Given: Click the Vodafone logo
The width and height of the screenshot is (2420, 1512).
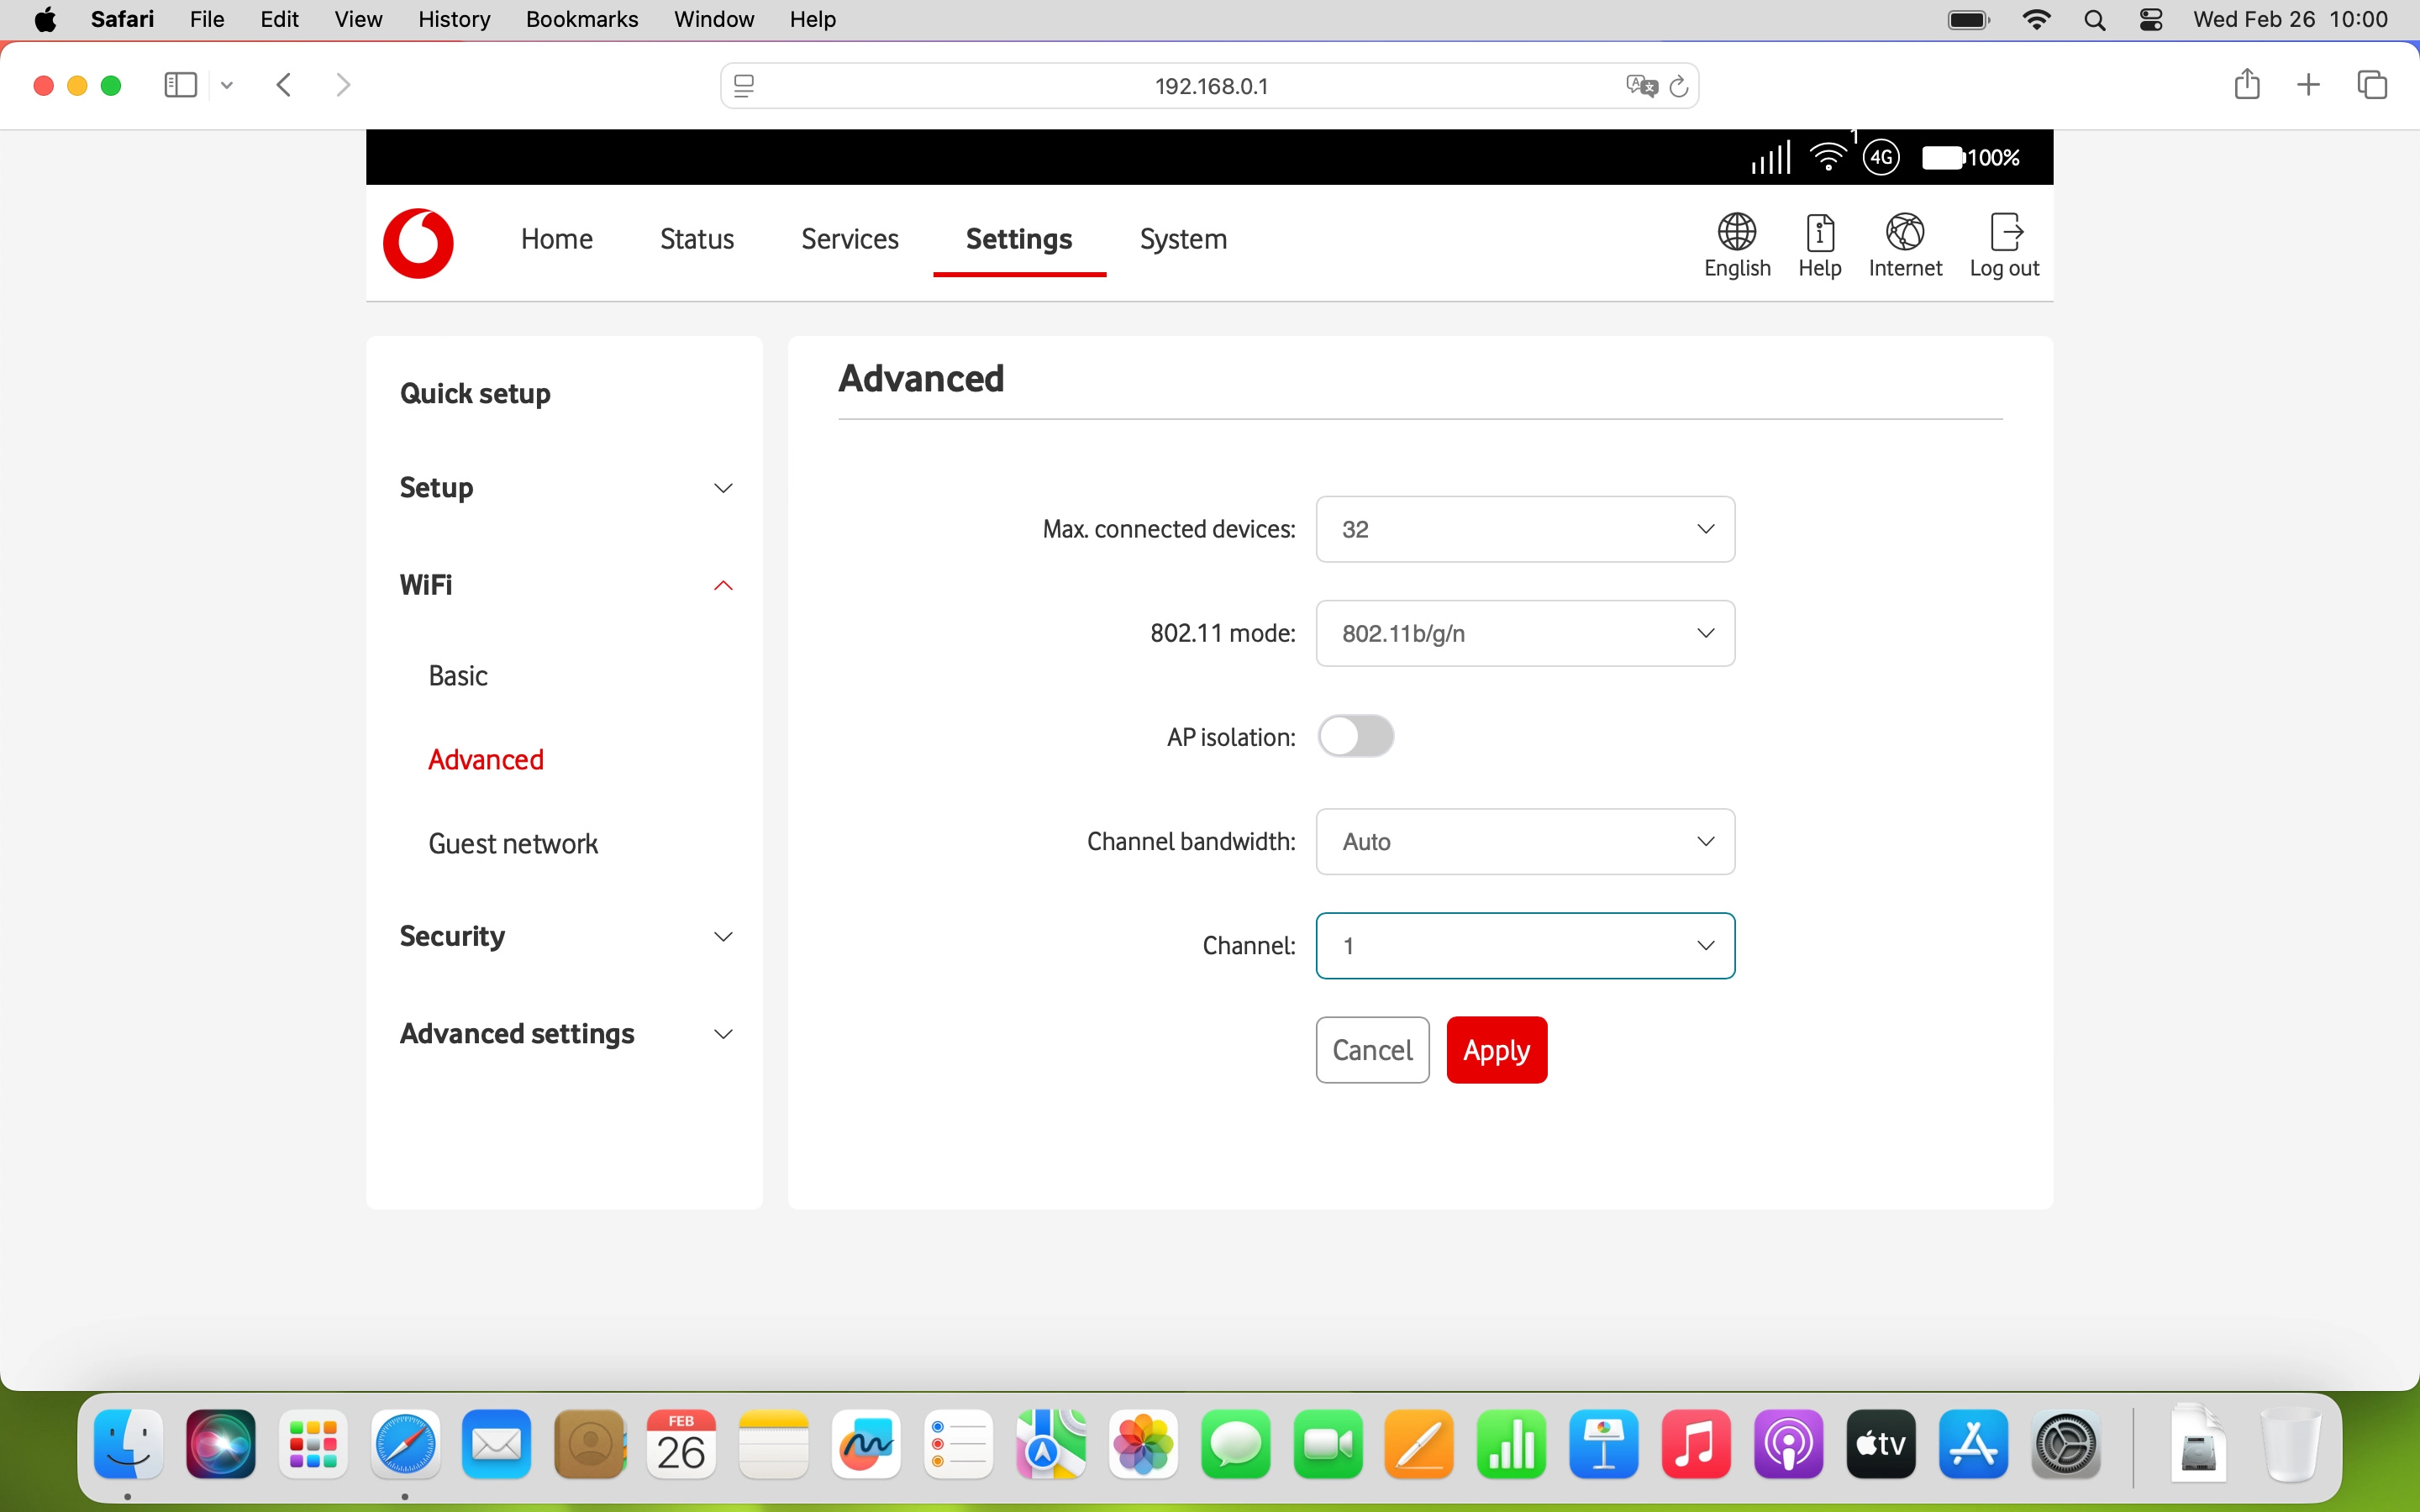Looking at the screenshot, I should click(x=418, y=243).
